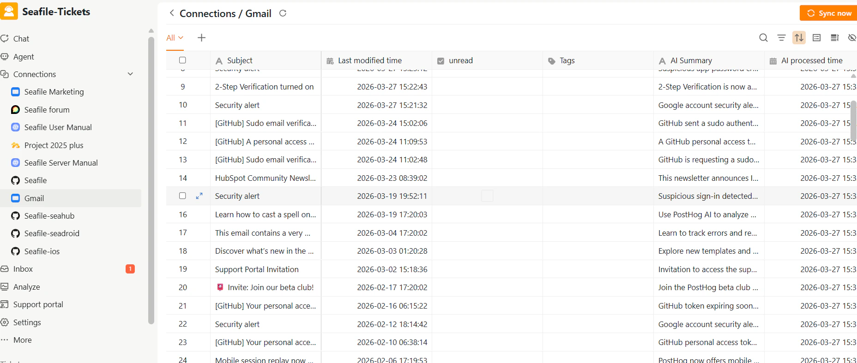Click the date 2026-03-24 15:02:06
The width and height of the screenshot is (857, 363).
[392, 123]
